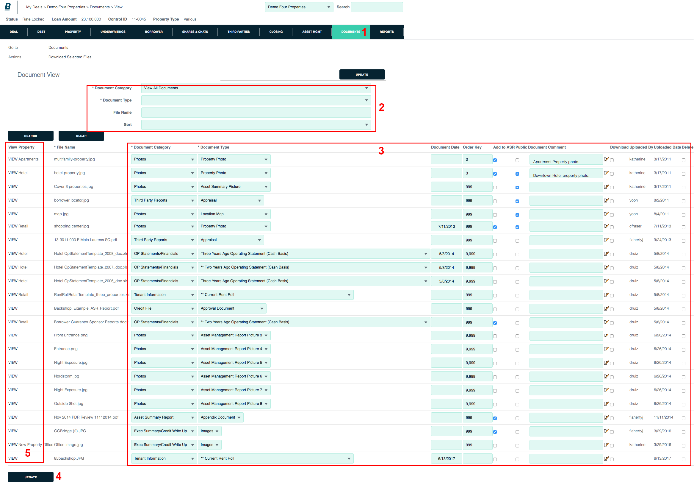Switch to the DEAL tab

14,32
